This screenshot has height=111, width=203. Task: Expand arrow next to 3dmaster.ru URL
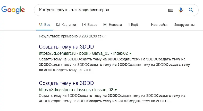[116, 90]
